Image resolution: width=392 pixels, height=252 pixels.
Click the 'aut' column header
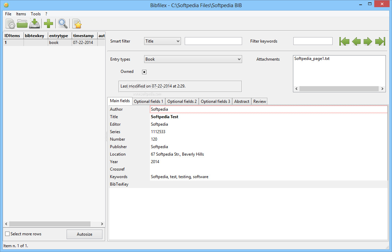pyautogui.click(x=101, y=36)
